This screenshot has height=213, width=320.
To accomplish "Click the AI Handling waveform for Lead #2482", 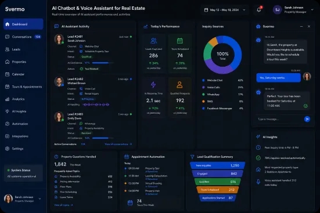I will tap(96, 104).
